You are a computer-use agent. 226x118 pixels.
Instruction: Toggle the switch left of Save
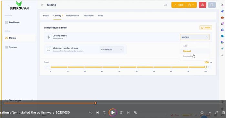click(165, 5)
